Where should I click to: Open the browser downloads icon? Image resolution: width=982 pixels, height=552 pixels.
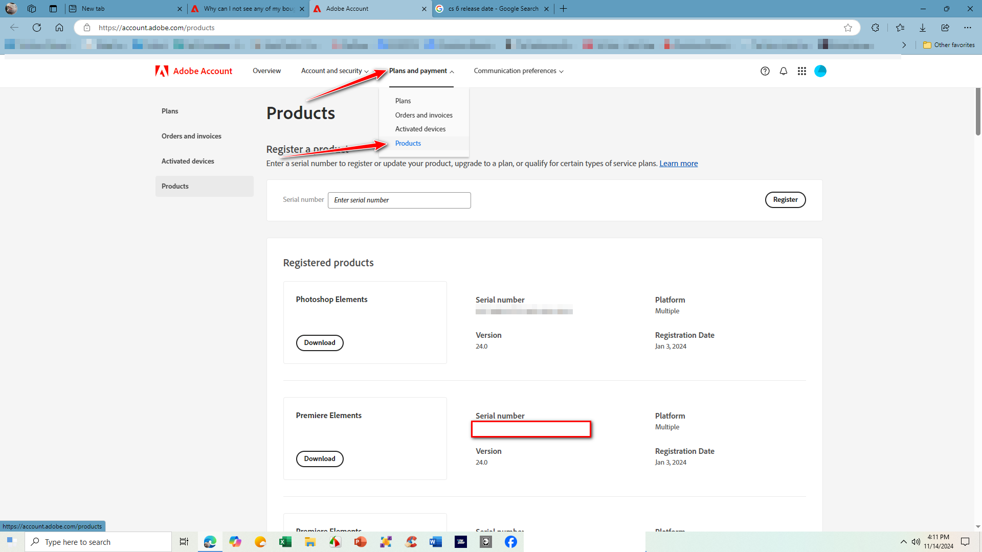point(922,28)
